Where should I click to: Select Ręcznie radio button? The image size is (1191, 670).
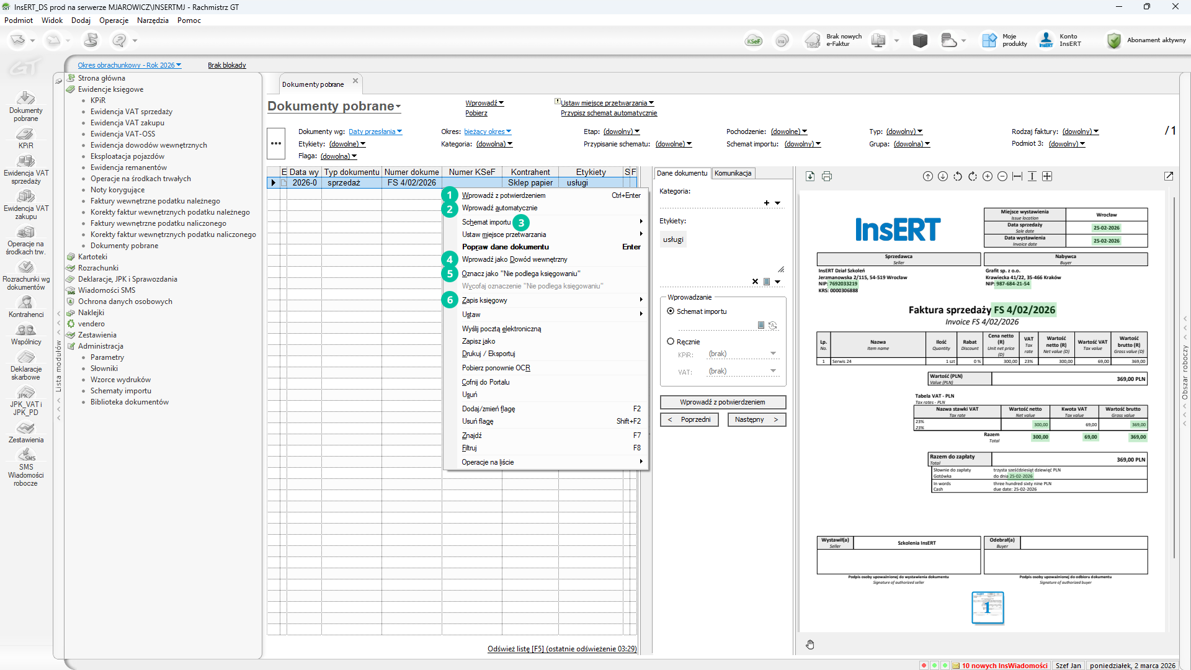coord(671,342)
